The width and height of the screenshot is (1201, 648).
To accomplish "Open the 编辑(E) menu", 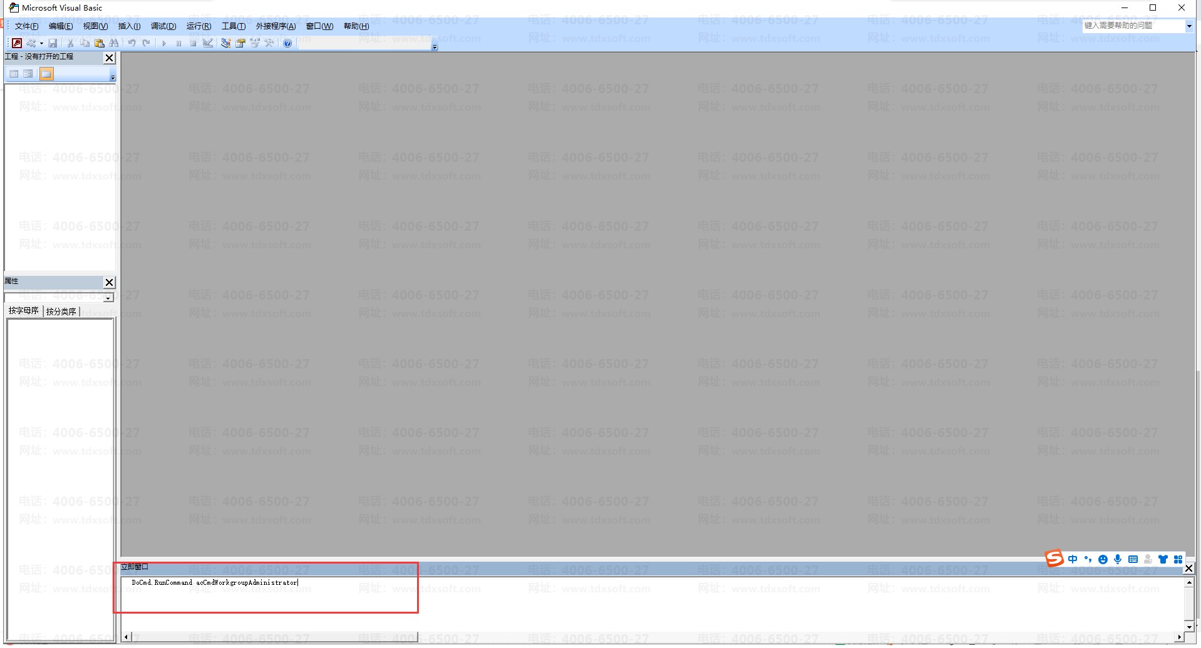I will pyautogui.click(x=61, y=26).
